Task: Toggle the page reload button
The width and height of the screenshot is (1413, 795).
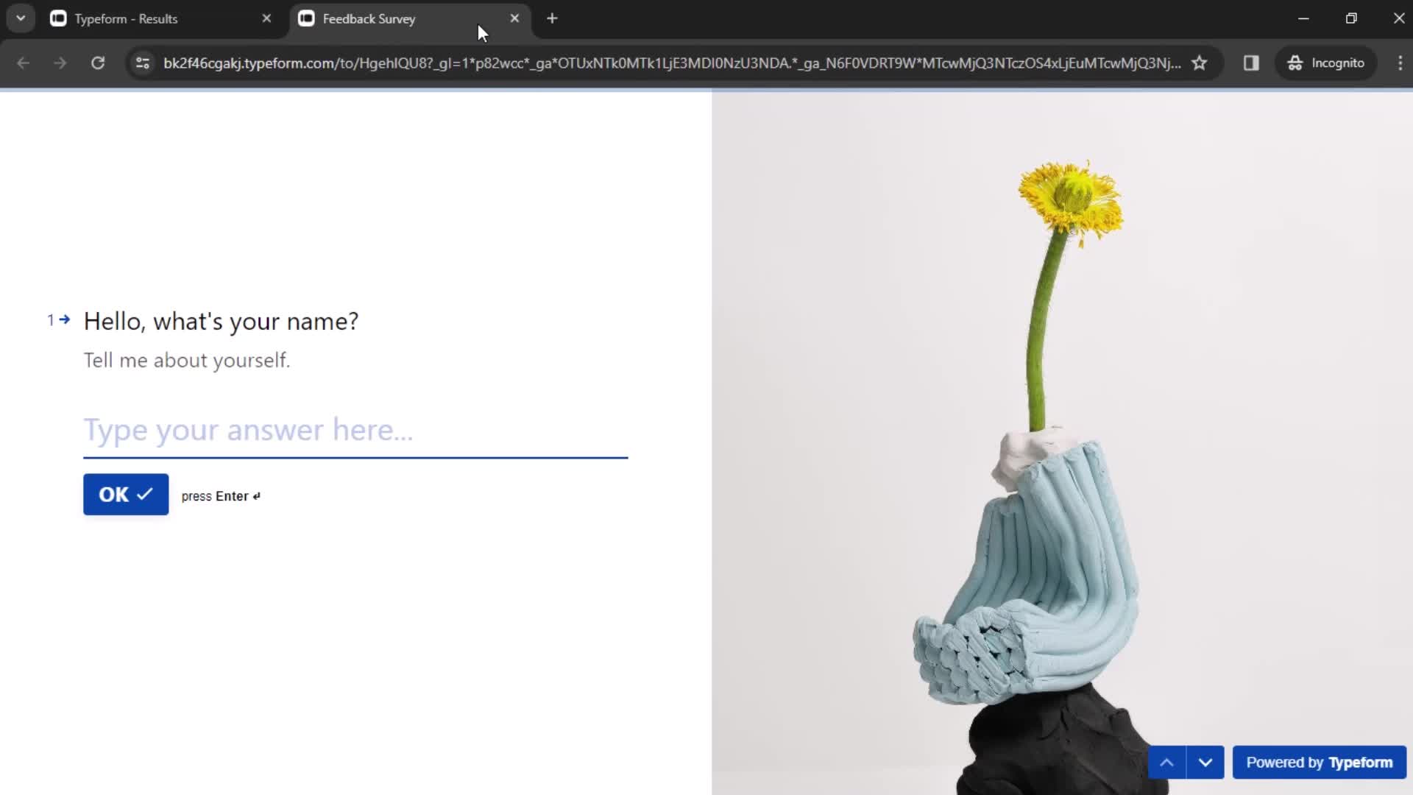Action: [x=97, y=63]
